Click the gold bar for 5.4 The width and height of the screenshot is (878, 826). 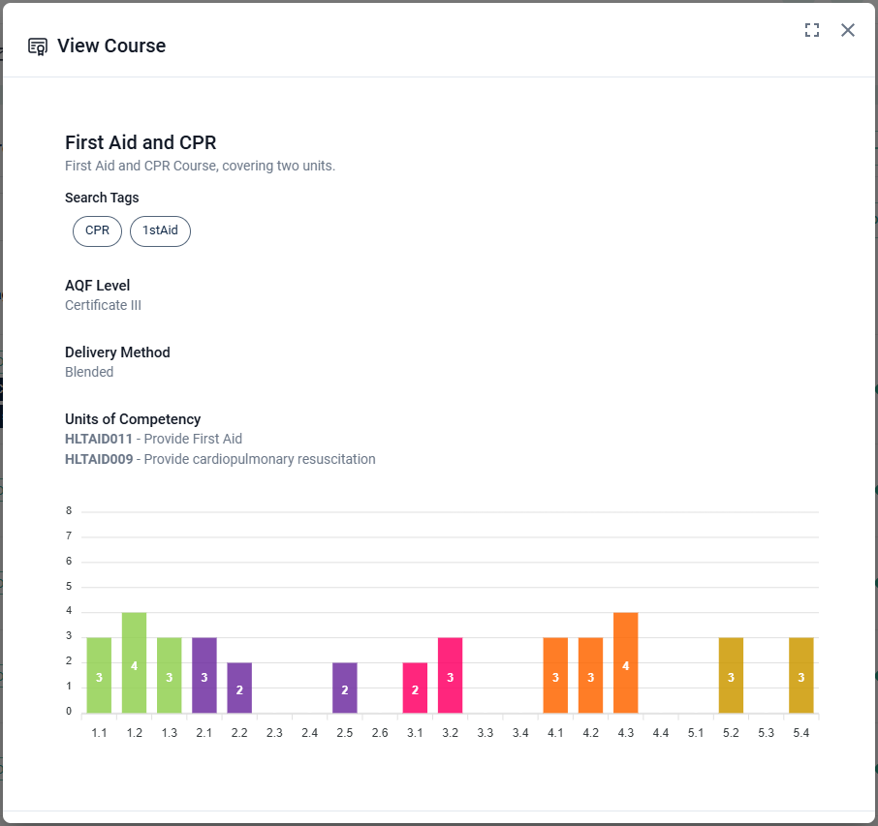(801, 676)
